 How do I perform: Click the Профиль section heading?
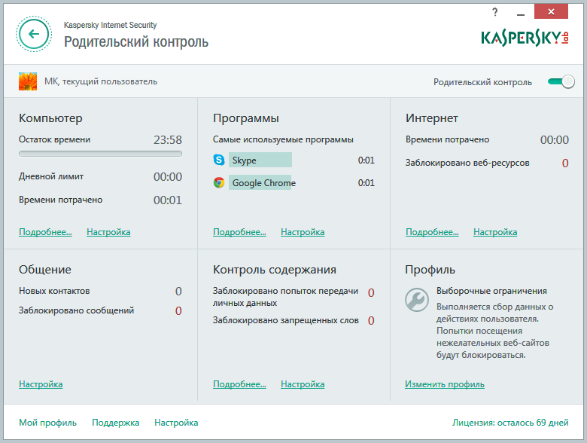(x=430, y=270)
